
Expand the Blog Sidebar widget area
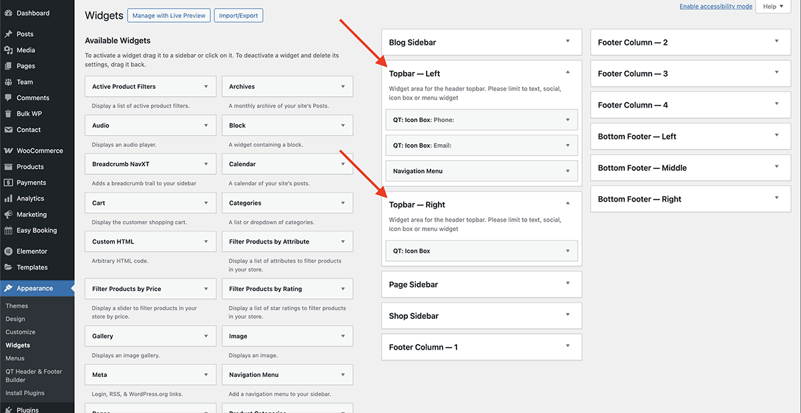pos(567,41)
